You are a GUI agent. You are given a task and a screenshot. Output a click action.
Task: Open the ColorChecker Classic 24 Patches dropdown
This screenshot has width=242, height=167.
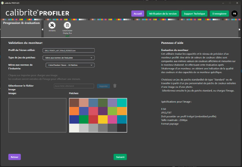click(x=70, y=65)
